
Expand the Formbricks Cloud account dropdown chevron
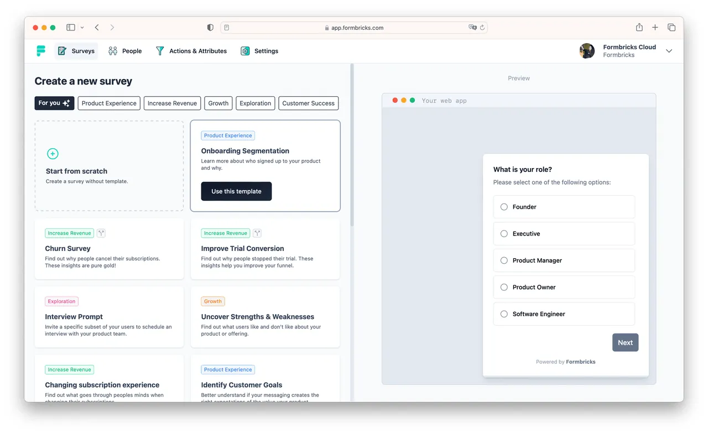point(669,51)
